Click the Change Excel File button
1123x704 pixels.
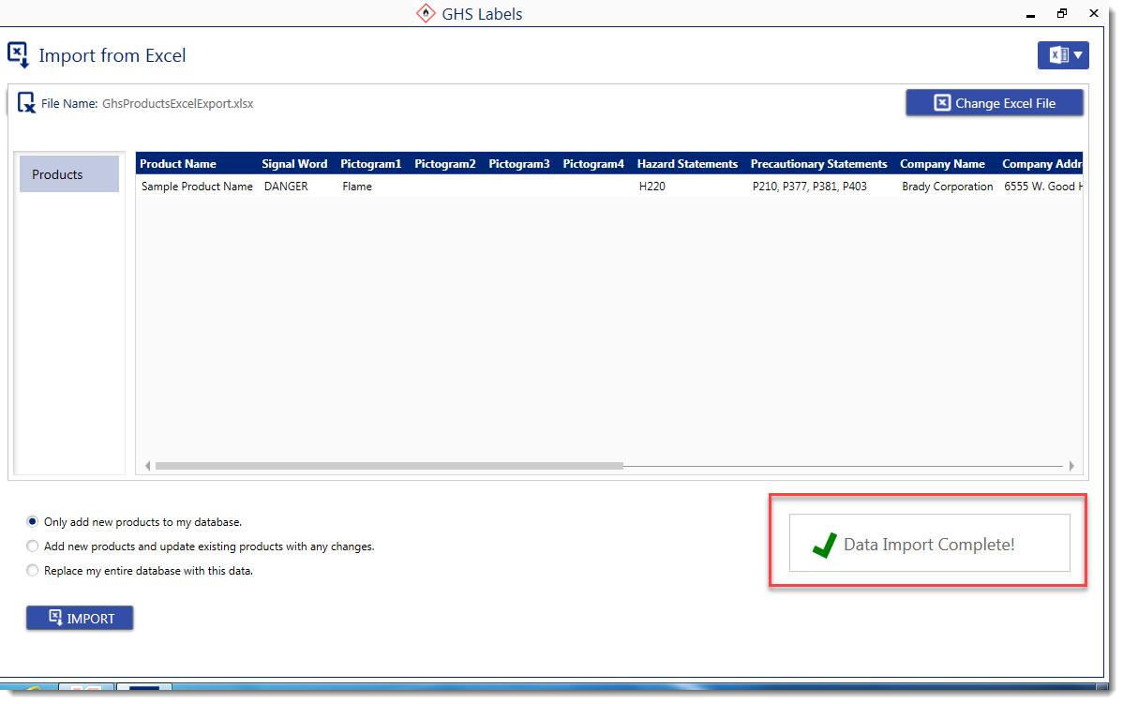click(x=994, y=103)
